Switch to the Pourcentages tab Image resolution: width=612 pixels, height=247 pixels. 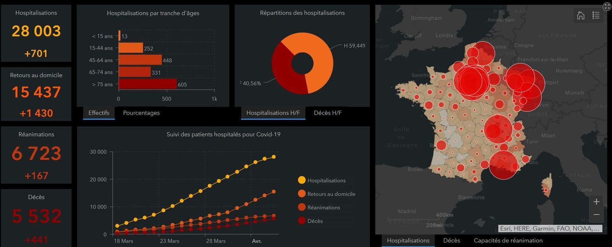pyautogui.click(x=141, y=113)
